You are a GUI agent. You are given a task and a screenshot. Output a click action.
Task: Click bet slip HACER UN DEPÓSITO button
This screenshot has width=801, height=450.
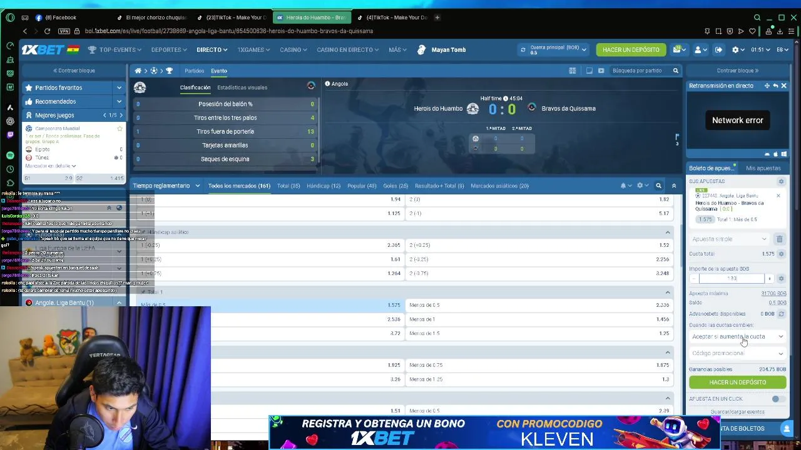pyautogui.click(x=737, y=382)
